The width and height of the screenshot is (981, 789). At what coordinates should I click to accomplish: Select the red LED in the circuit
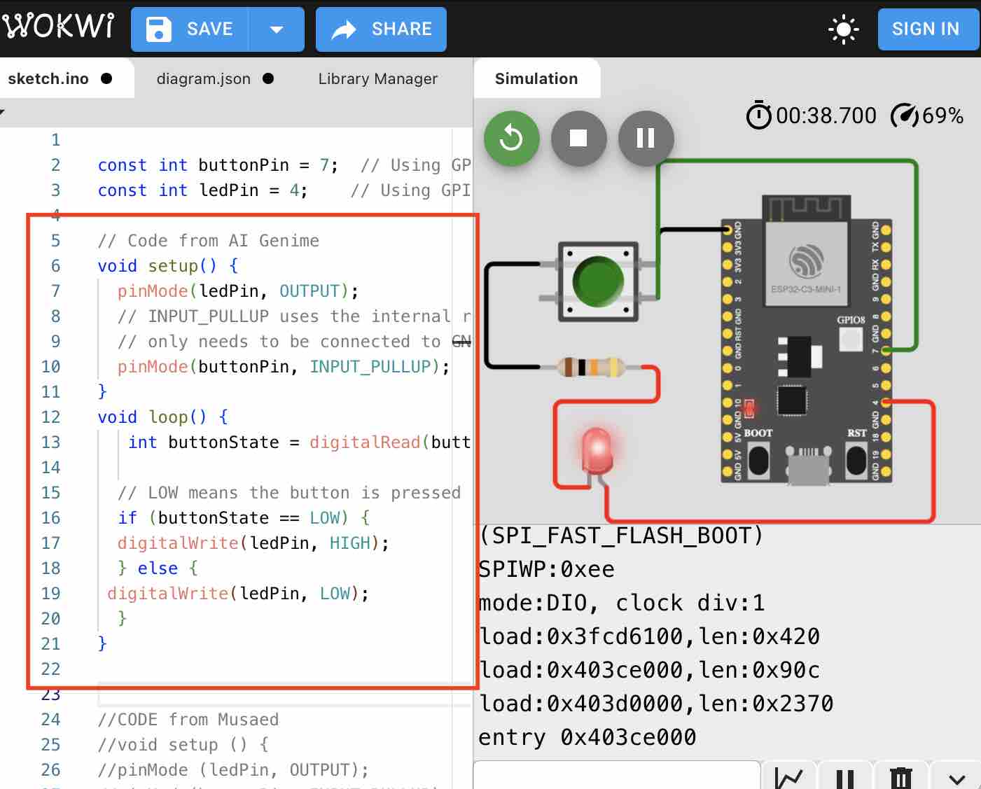[x=597, y=452]
